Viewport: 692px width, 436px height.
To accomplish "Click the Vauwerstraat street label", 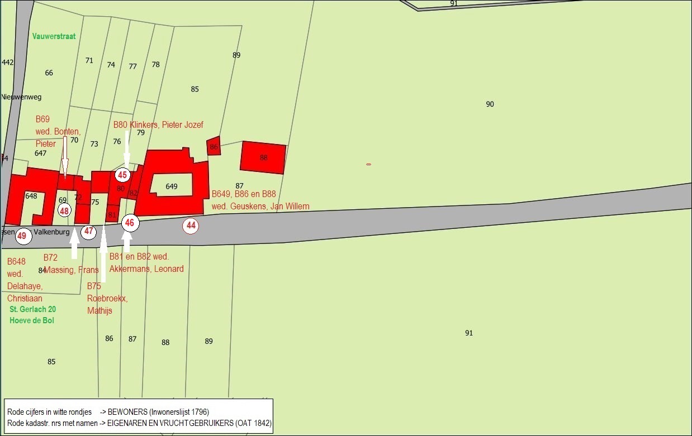I will coord(54,36).
